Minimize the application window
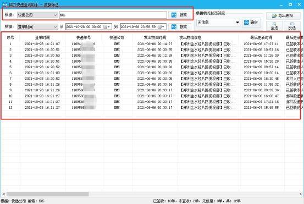The height and width of the screenshot is (204, 304). pyautogui.click(x=281, y=4)
